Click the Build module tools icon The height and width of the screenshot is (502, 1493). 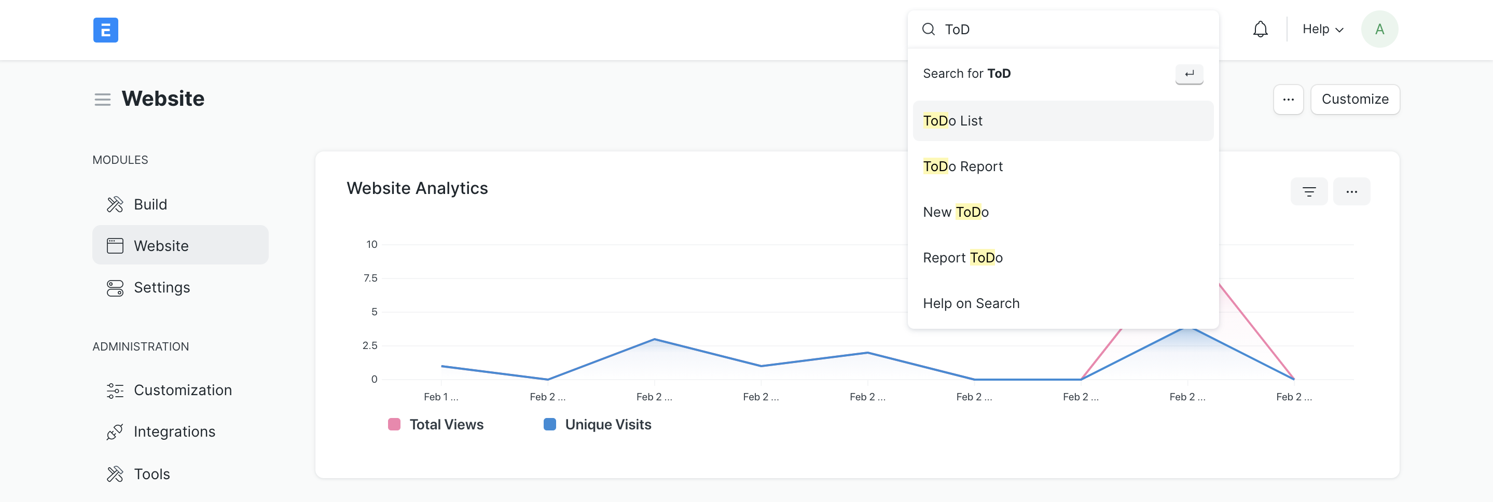(115, 205)
